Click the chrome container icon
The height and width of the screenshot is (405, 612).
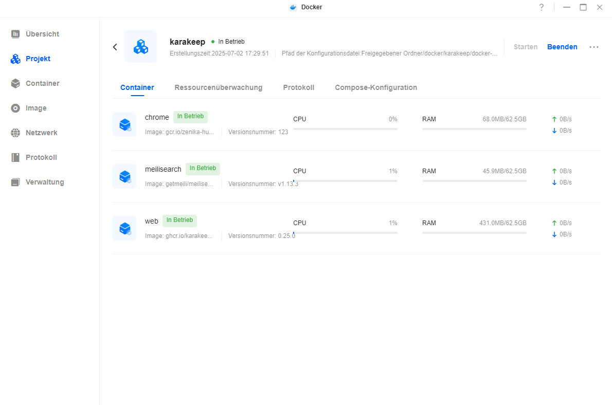click(x=124, y=124)
